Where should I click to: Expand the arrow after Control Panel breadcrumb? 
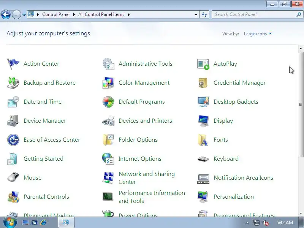pos(74,14)
